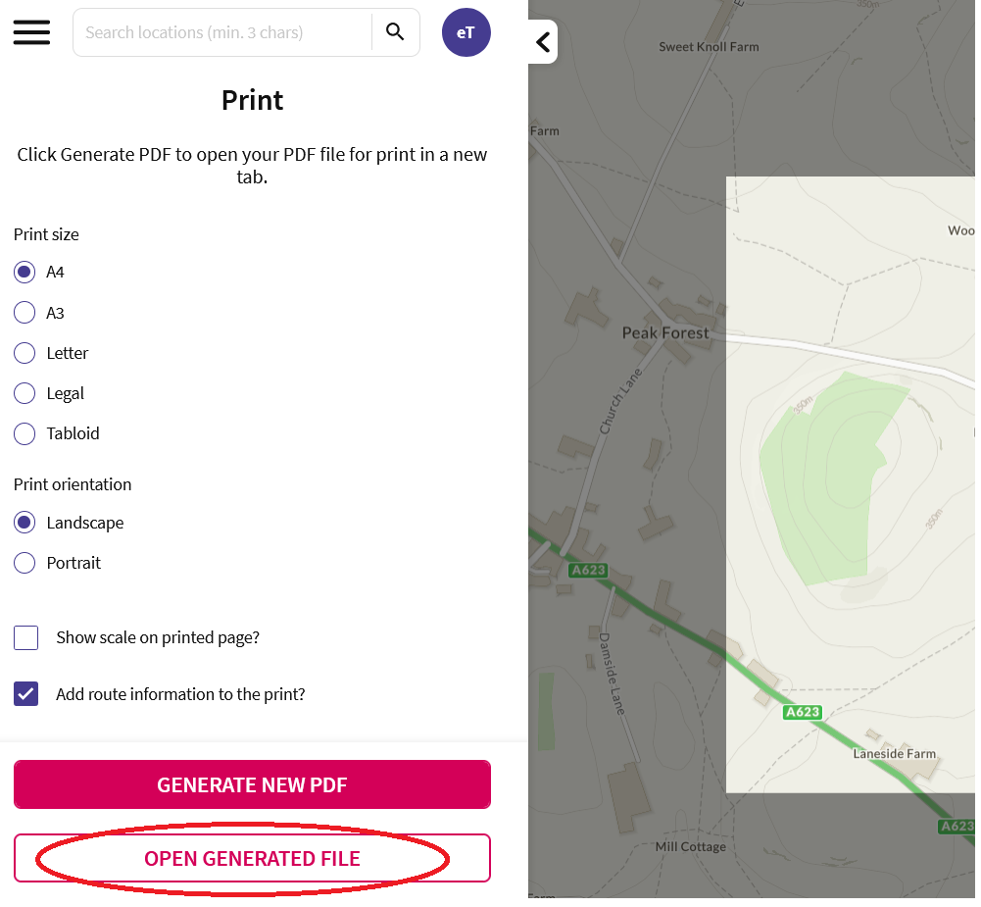This screenshot has height=907, width=981.
Task: Open the eT user account avatar
Action: (466, 31)
